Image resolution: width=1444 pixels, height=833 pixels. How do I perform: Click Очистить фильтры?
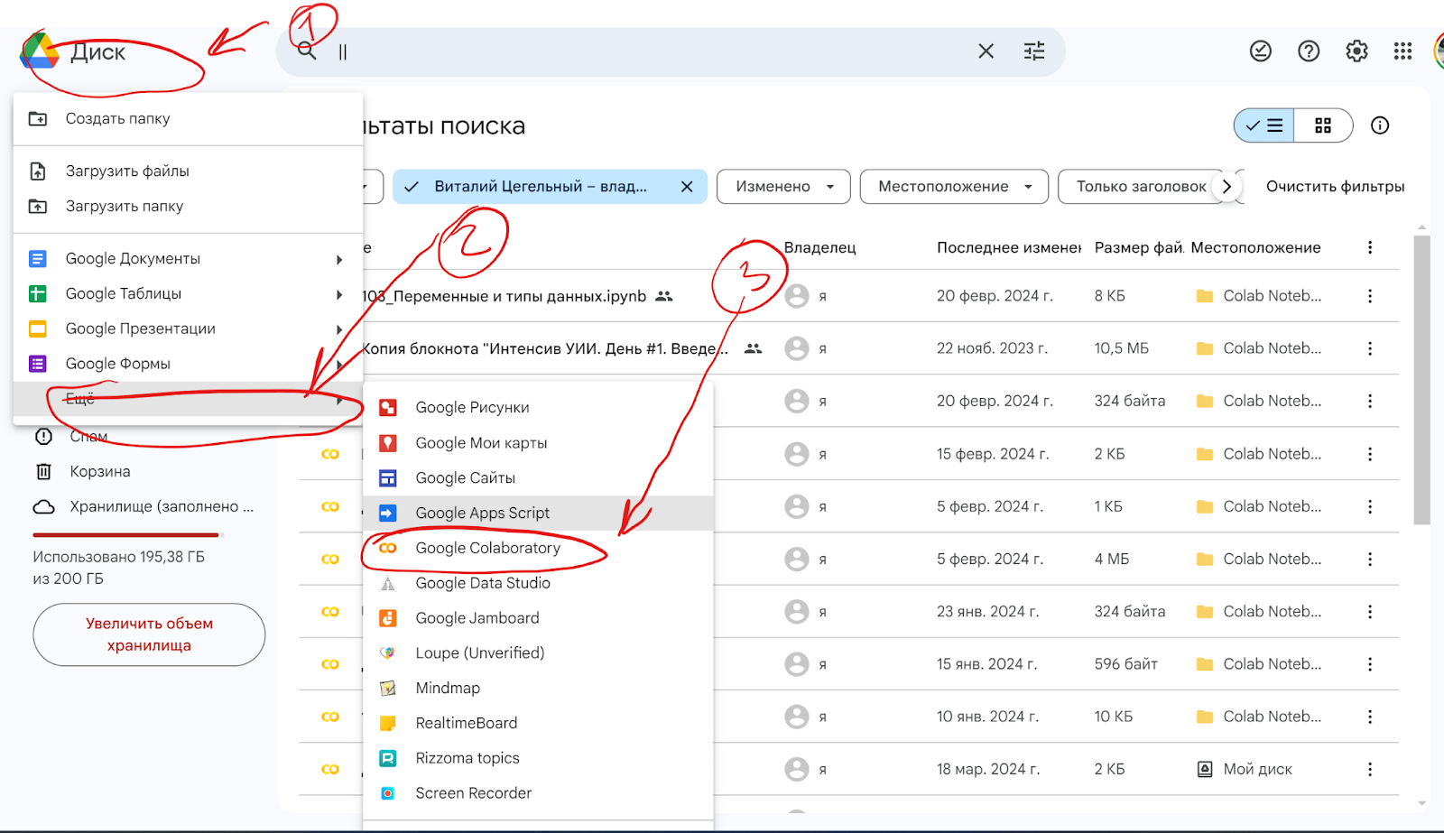[x=1335, y=187]
